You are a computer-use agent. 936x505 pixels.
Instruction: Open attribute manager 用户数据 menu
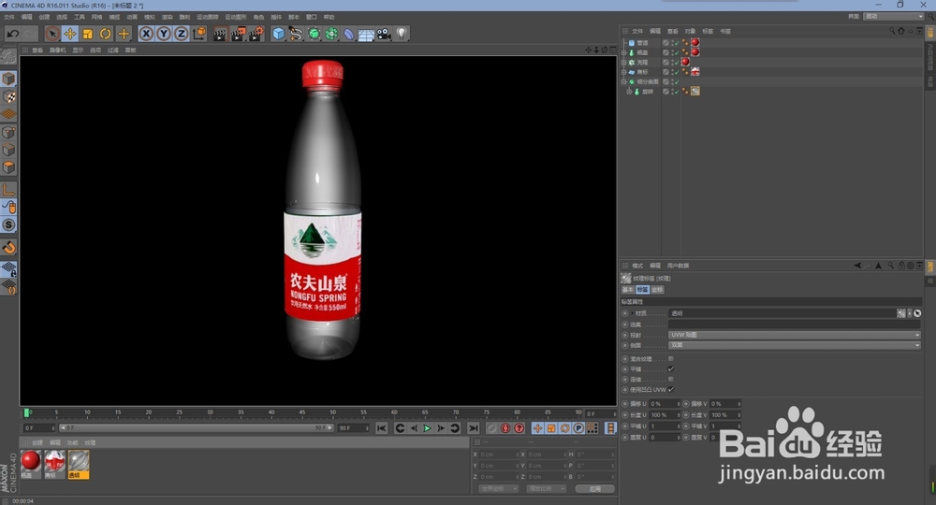click(678, 266)
